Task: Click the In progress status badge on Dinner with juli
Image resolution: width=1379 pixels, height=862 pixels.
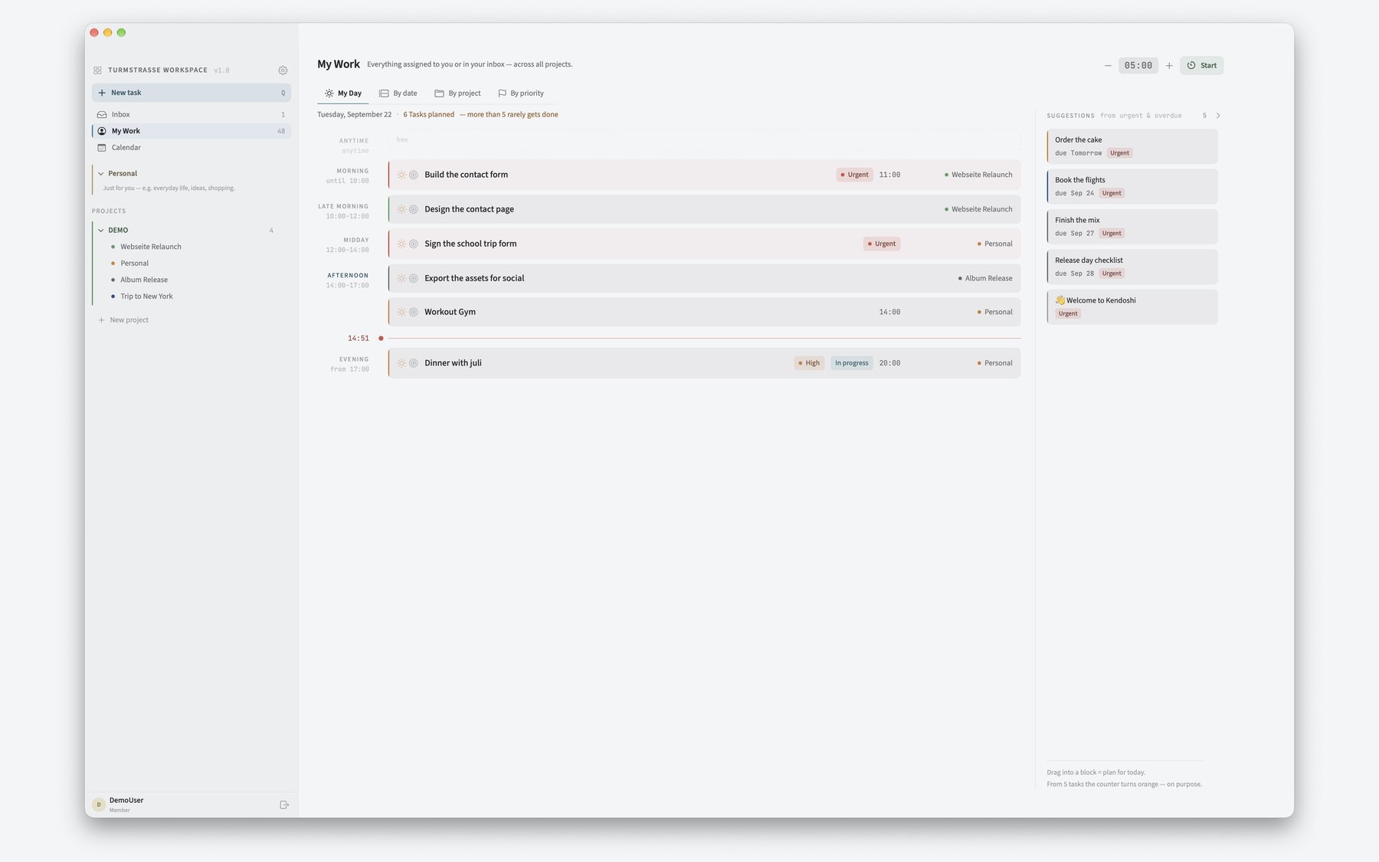Action: [852, 363]
